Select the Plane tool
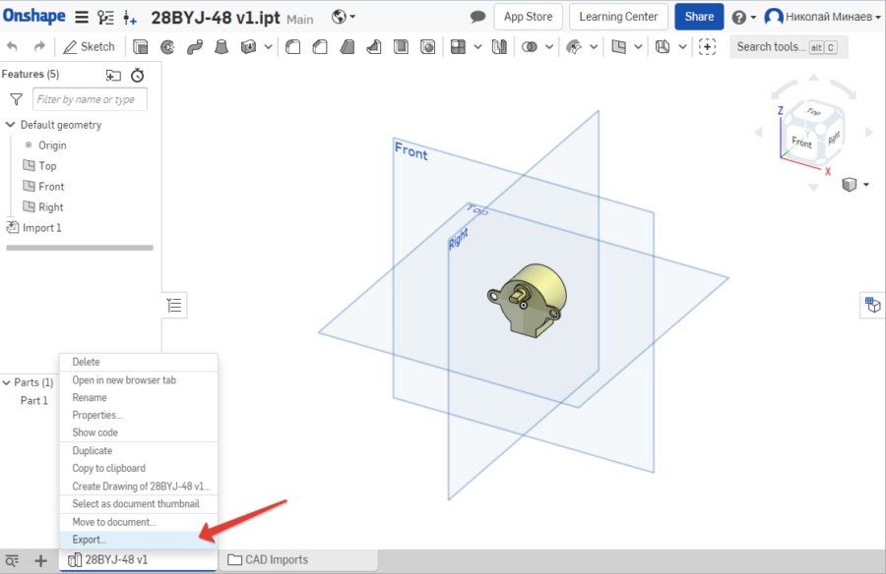The image size is (886, 574). 619,47
